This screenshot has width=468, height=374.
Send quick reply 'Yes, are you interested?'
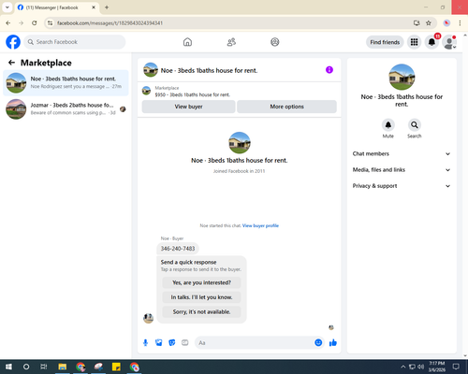point(201,282)
